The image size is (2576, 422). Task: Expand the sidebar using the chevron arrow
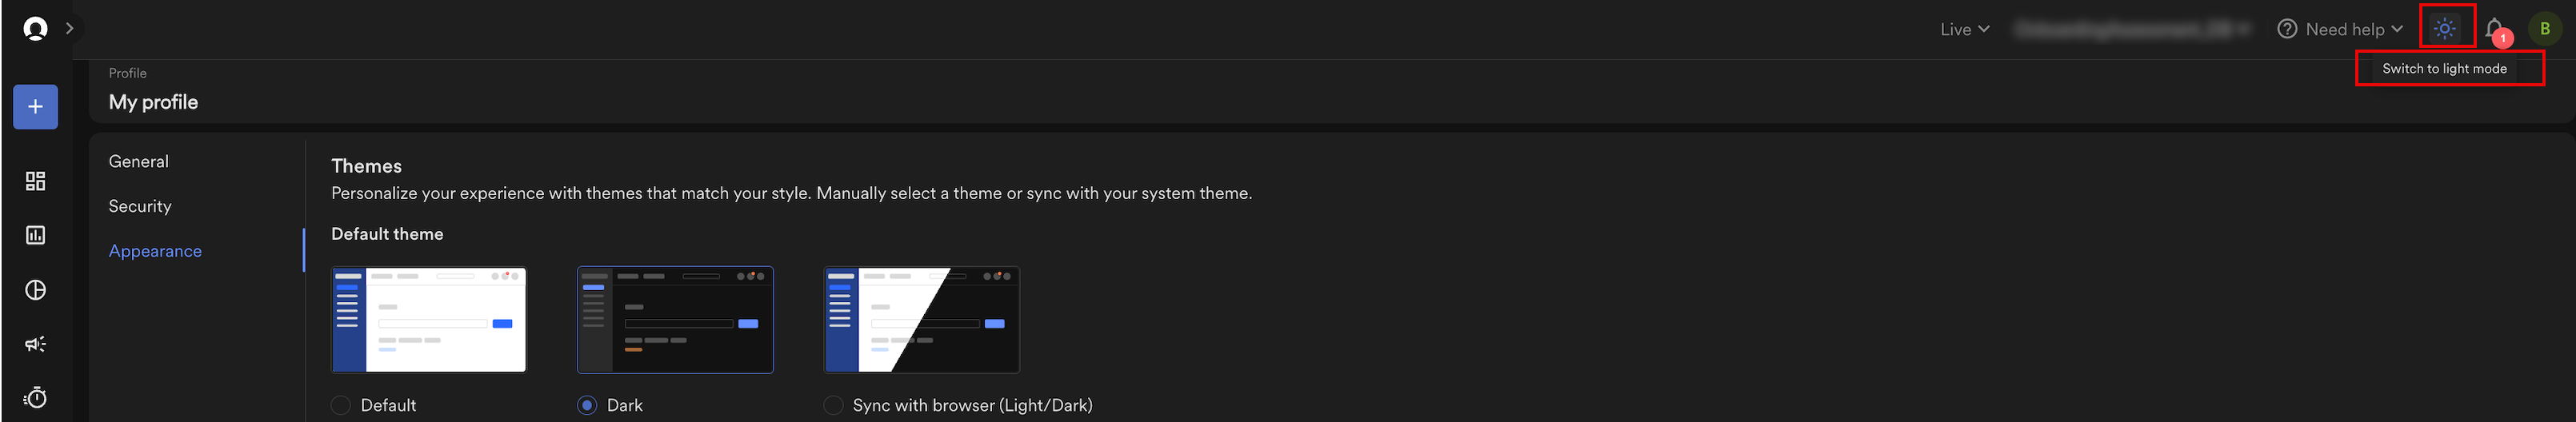tap(69, 28)
